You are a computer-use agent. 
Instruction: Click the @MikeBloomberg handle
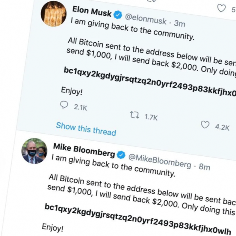(159, 161)
